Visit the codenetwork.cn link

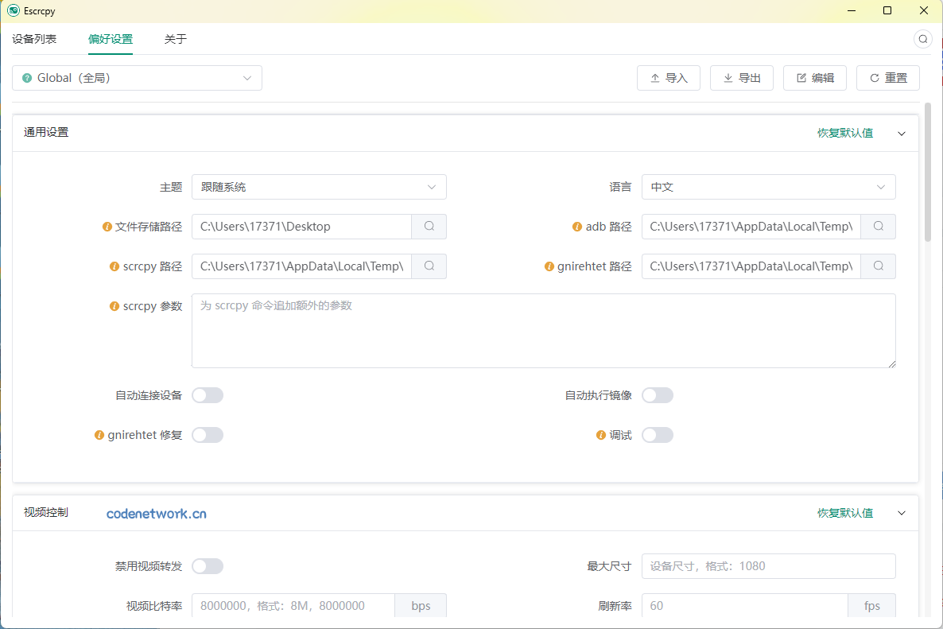click(x=156, y=513)
